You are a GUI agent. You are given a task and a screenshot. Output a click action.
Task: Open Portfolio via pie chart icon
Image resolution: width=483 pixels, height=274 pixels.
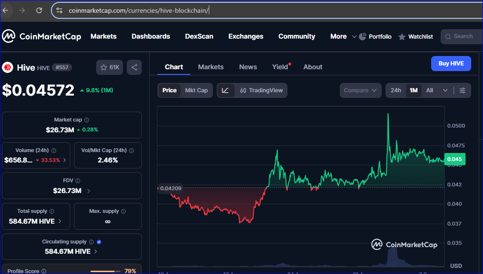pyautogui.click(x=362, y=36)
